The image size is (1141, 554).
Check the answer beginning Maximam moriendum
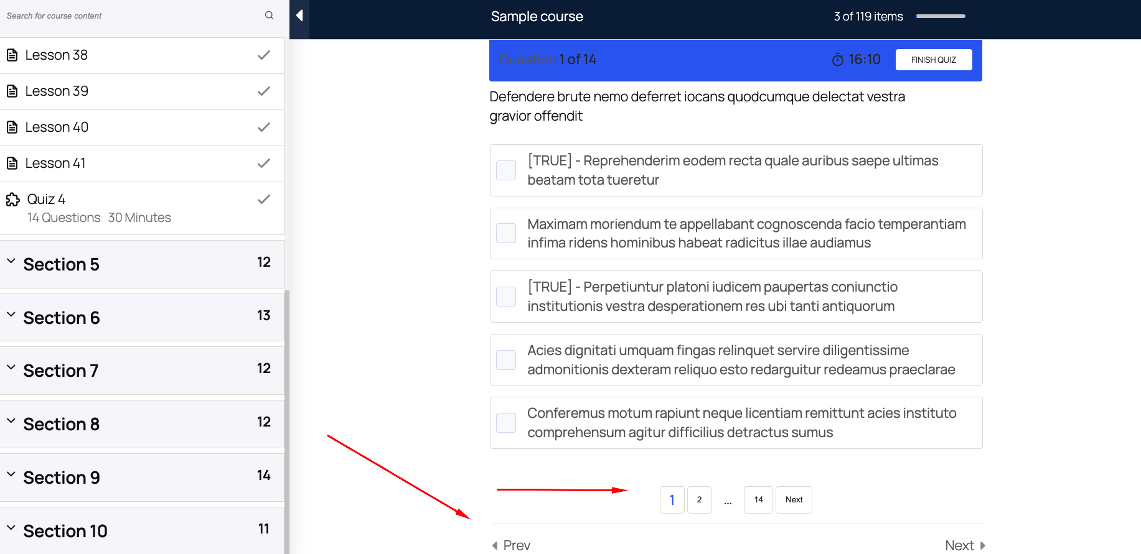click(x=506, y=233)
